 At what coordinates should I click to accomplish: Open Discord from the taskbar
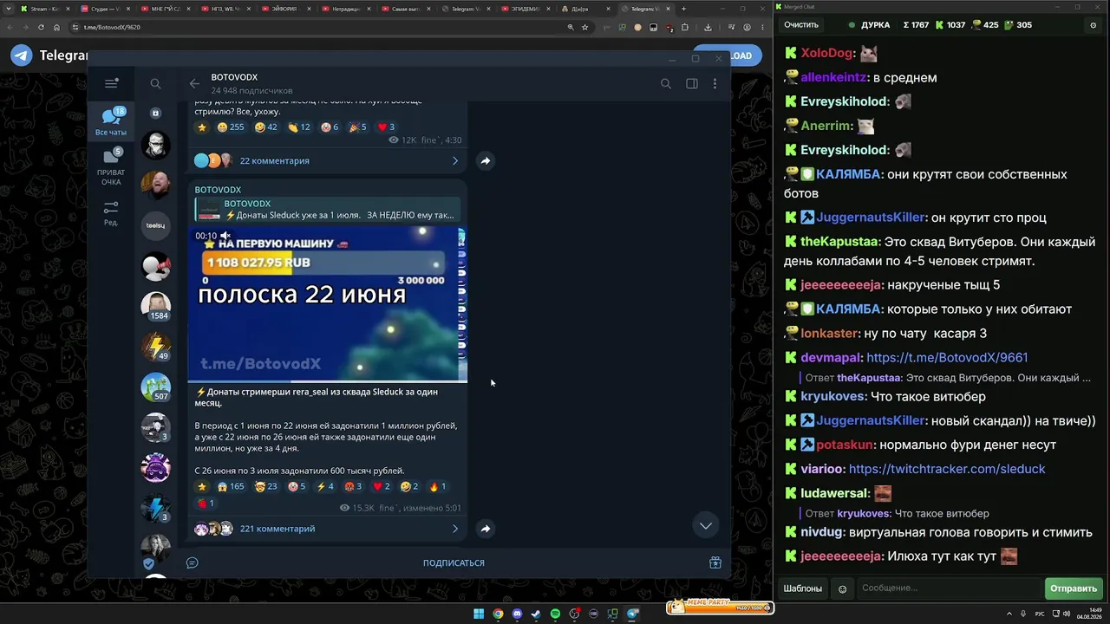click(517, 614)
